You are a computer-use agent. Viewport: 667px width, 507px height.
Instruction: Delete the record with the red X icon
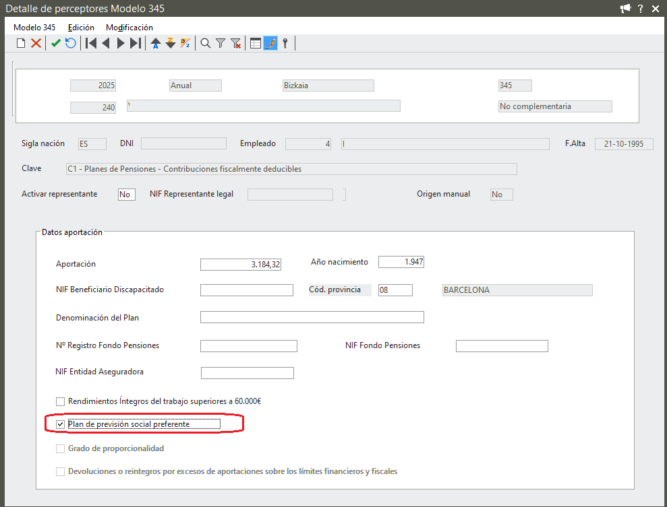click(36, 44)
